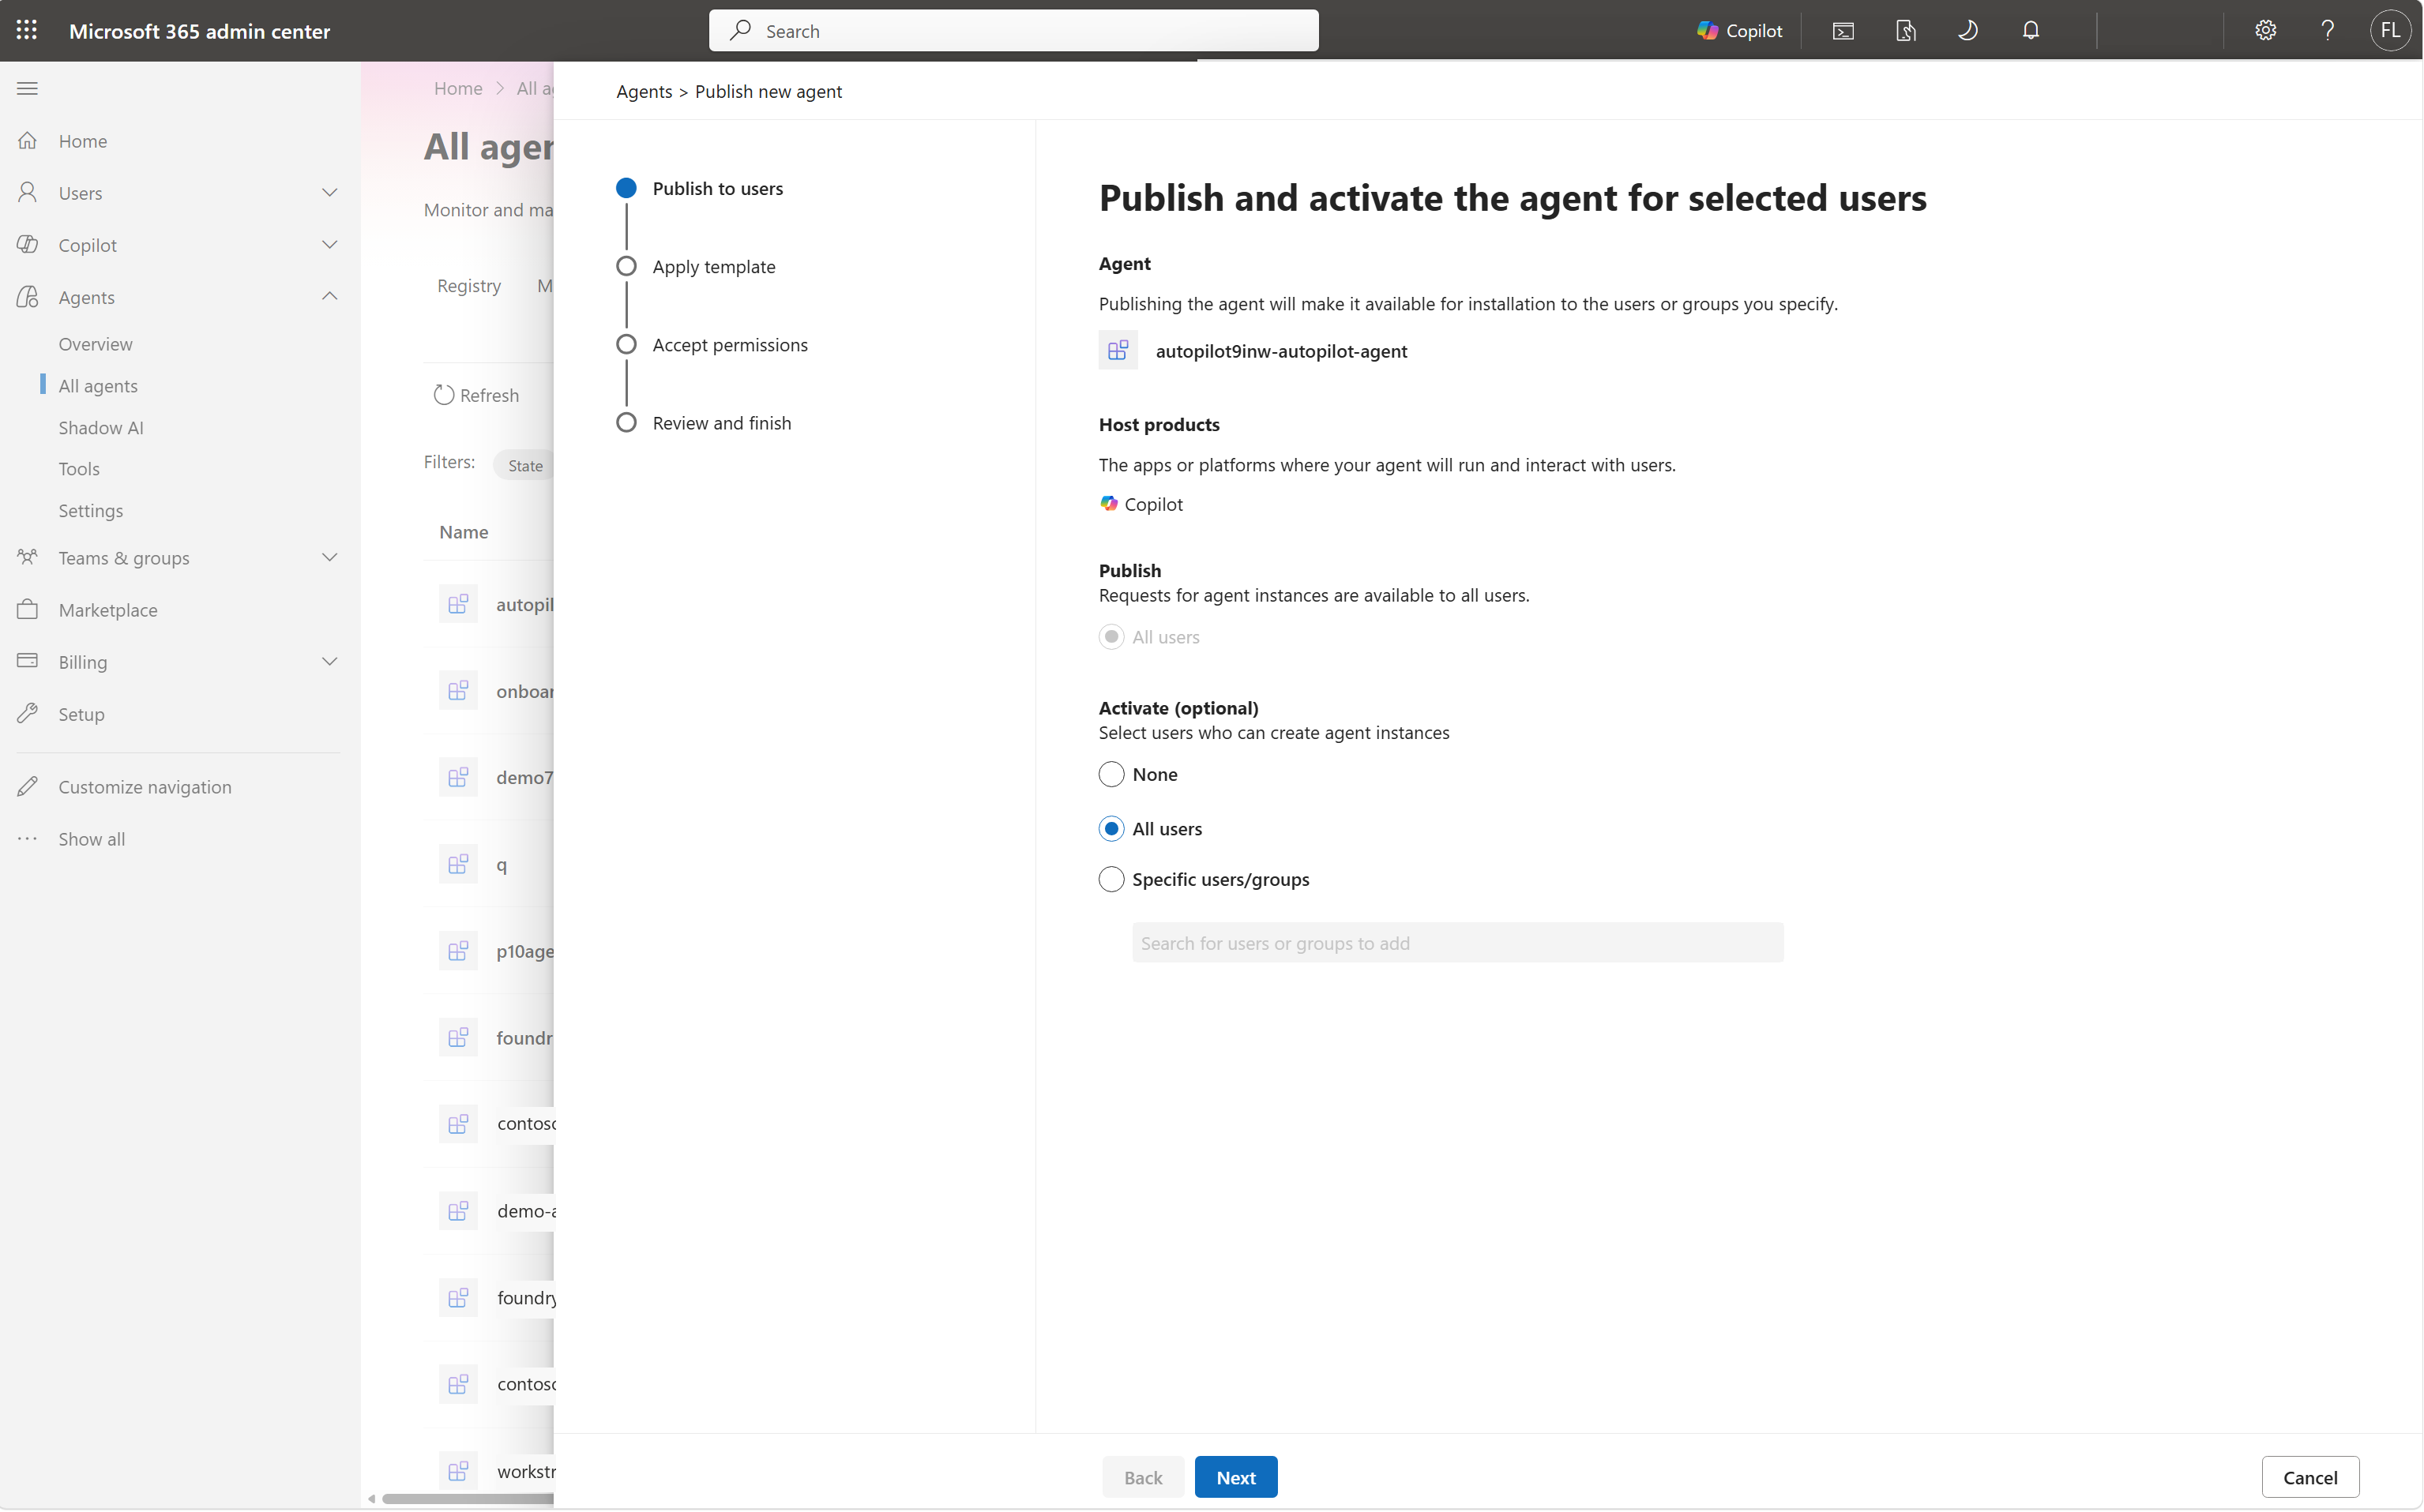The height and width of the screenshot is (1512, 2424).
Task: Open Cloud Shell terminal icon
Action: click(1843, 30)
